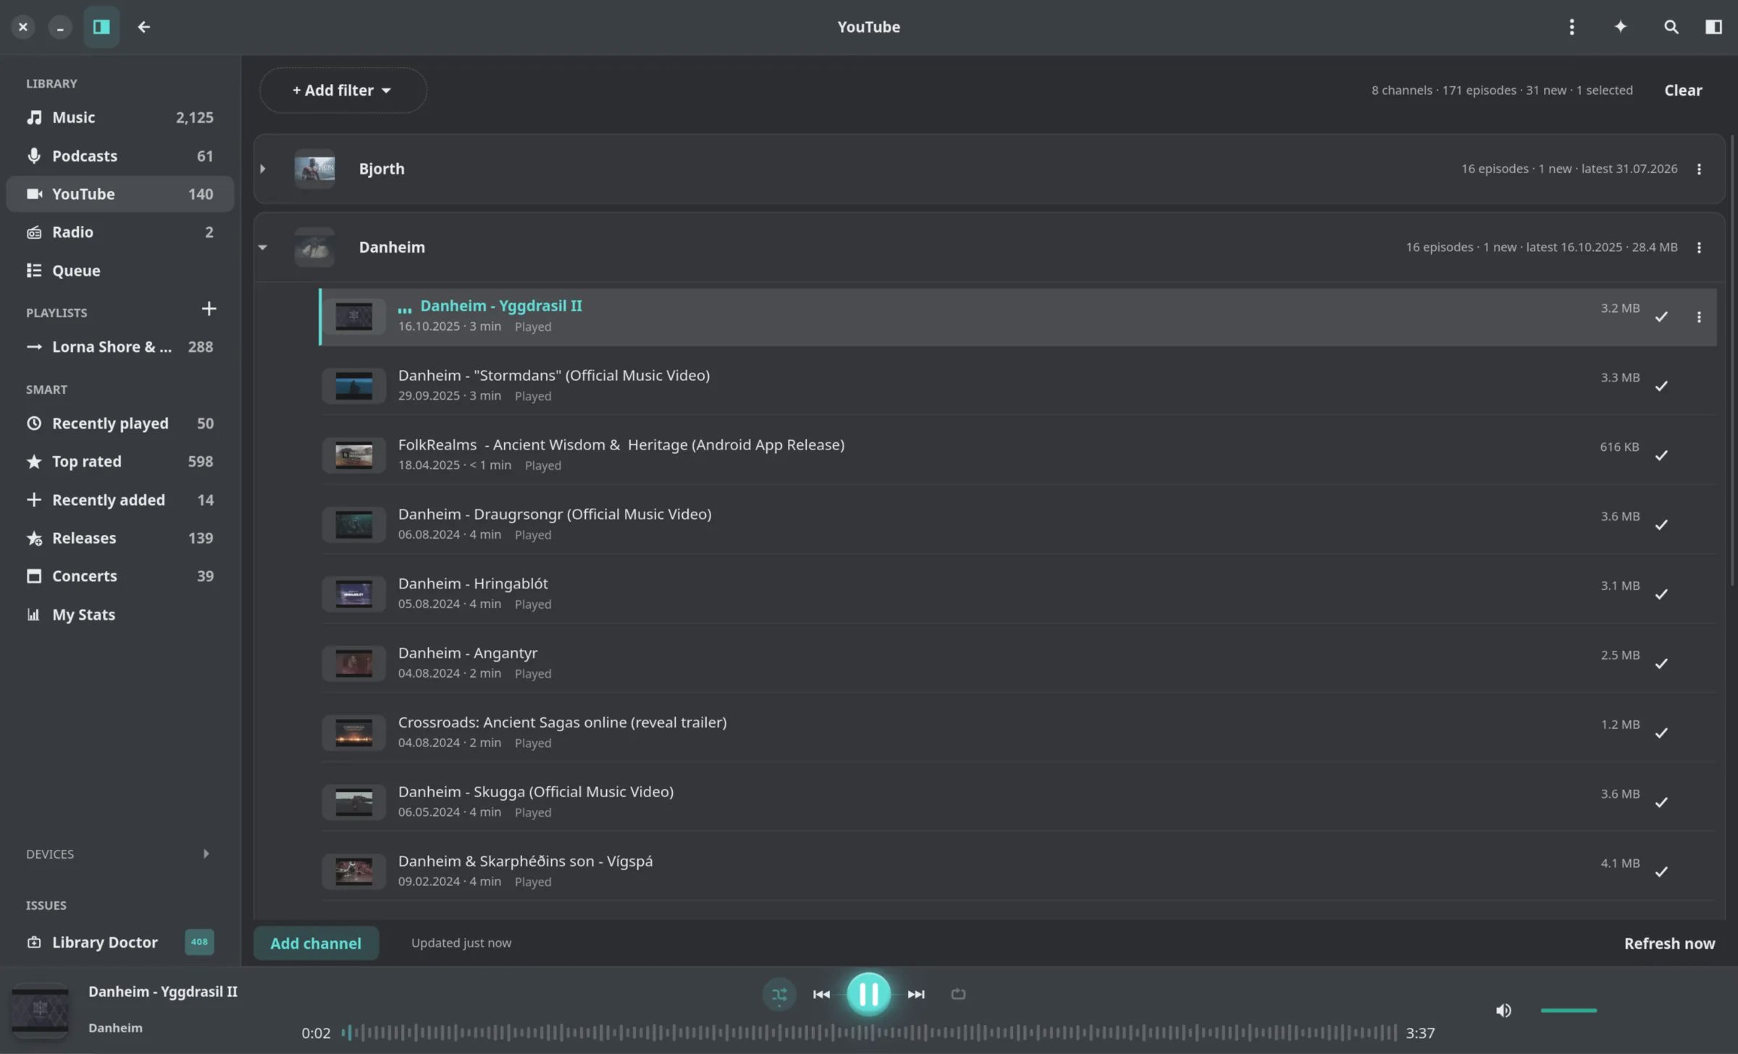Open Library Doctor
The height and width of the screenshot is (1054, 1738).
[x=119, y=943]
